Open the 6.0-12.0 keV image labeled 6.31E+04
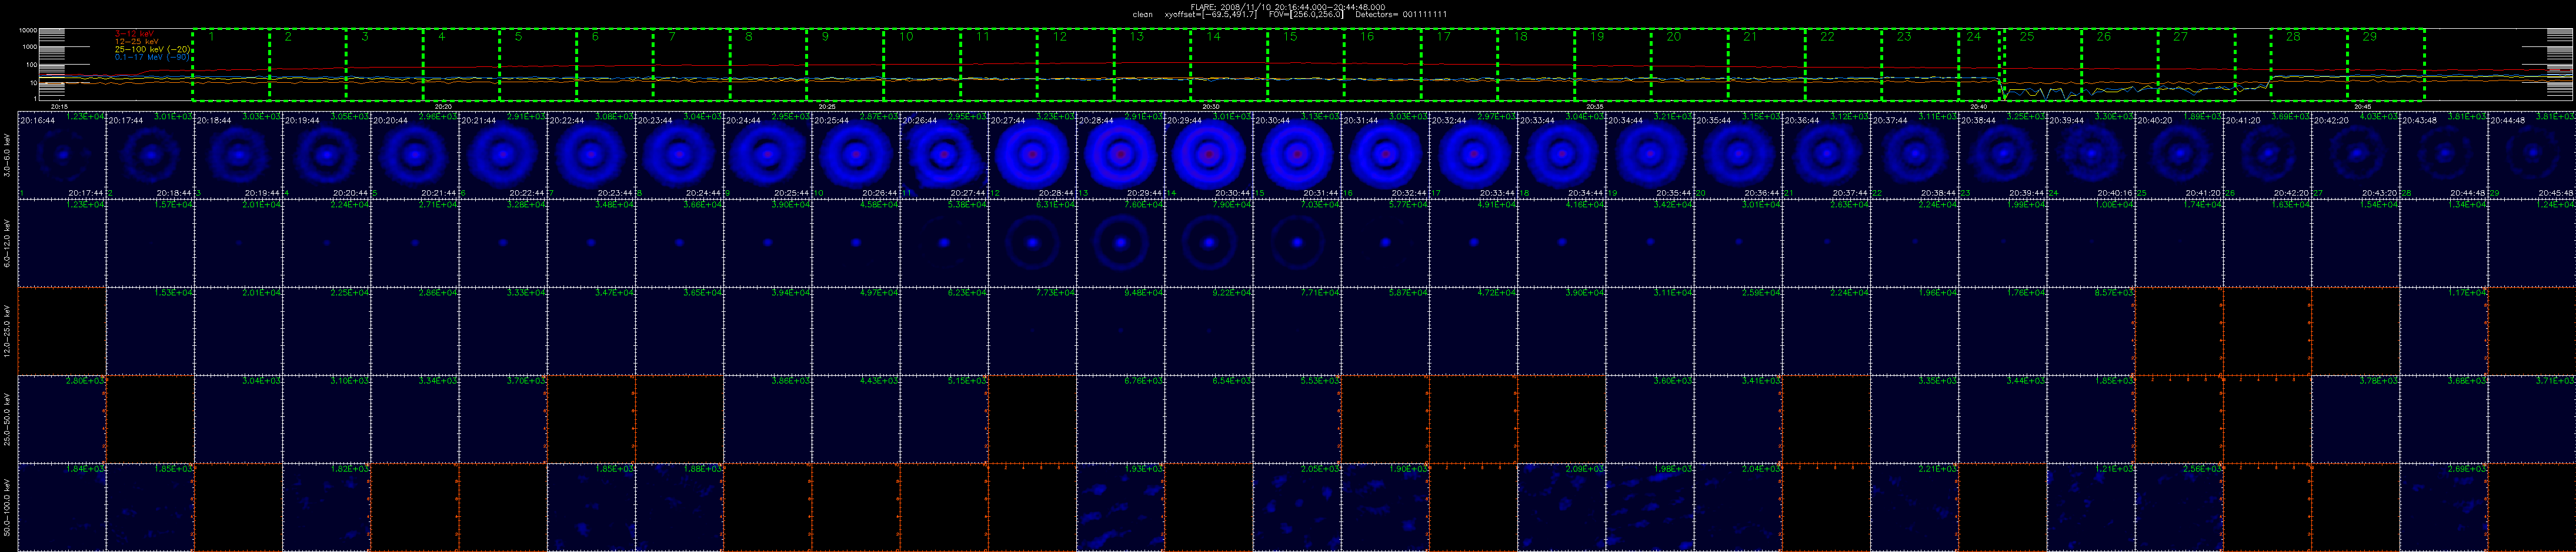Viewport: 2576px width, 552px height. click(x=1032, y=243)
